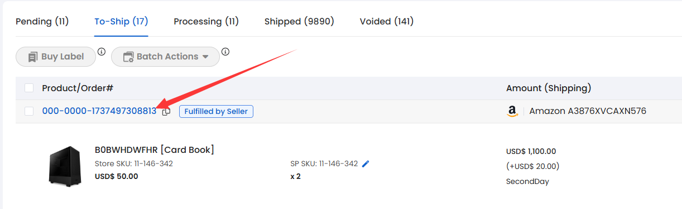Image resolution: width=682 pixels, height=209 pixels.
Task: Click the Amazon logo icon
Action: coord(513,112)
